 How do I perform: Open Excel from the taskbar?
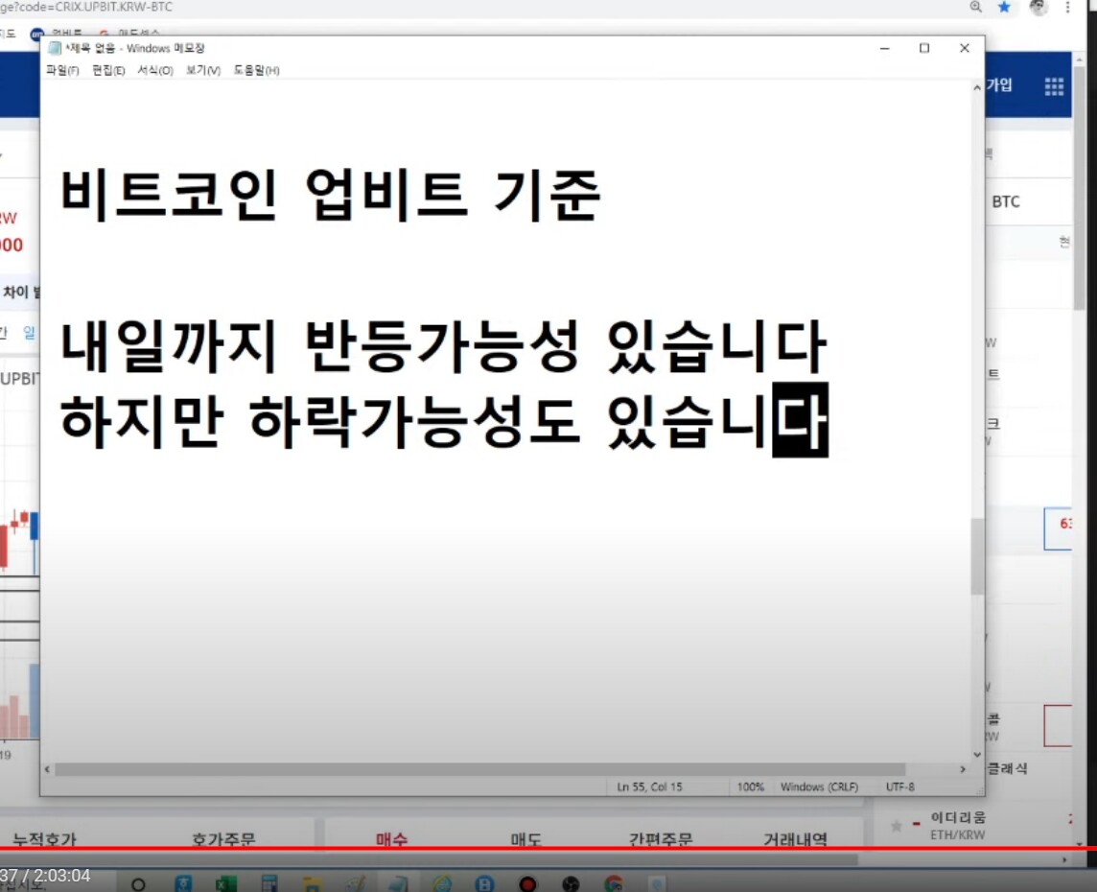click(x=226, y=884)
